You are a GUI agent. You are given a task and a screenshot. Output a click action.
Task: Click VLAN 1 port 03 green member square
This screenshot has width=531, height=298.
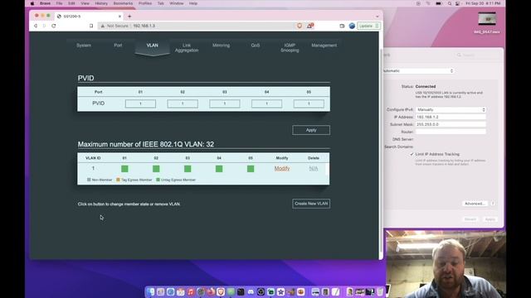[188, 169]
